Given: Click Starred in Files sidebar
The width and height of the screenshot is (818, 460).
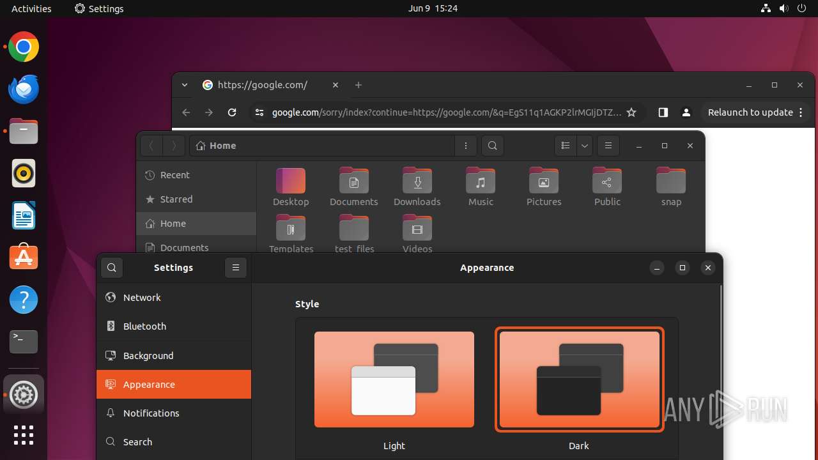Looking at the screenshot, I should point(197,199).
